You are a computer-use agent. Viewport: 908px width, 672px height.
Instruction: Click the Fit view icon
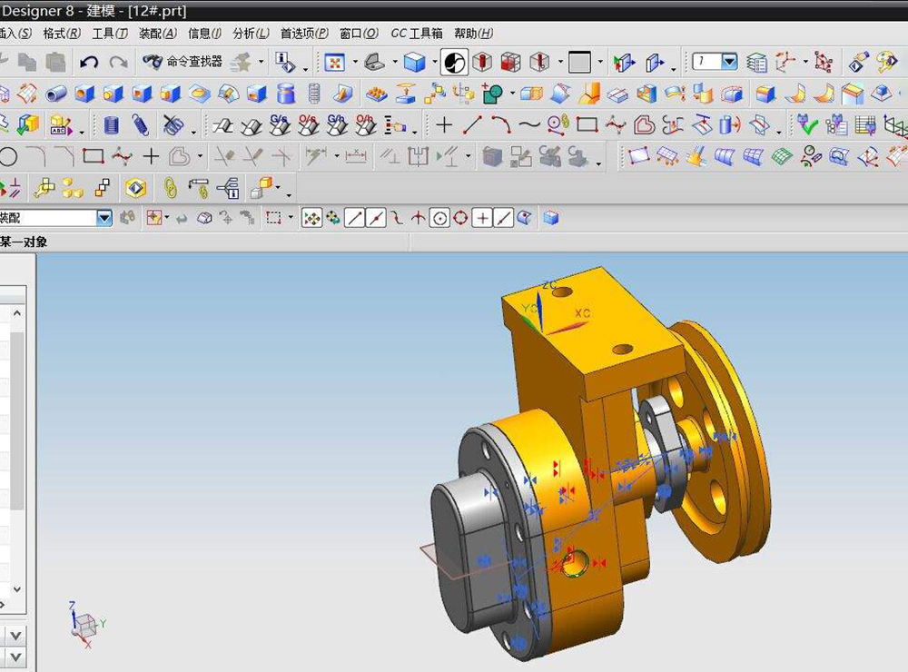click(x=335, y=62)
